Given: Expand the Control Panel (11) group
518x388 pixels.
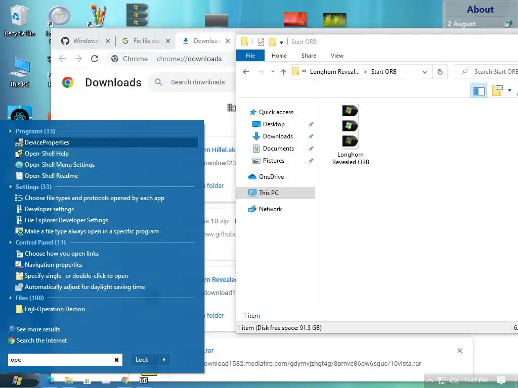Looking at the screenshot, I should coord(11,242).
